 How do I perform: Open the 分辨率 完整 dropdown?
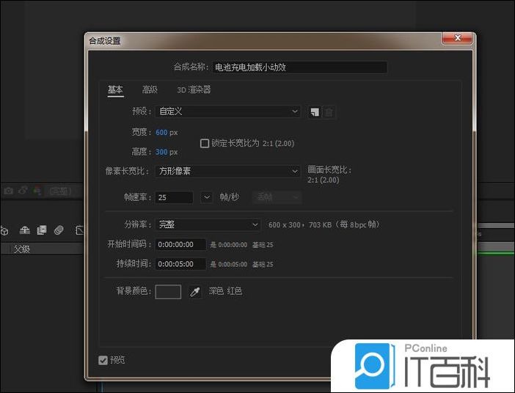click(x=208, y=225)
